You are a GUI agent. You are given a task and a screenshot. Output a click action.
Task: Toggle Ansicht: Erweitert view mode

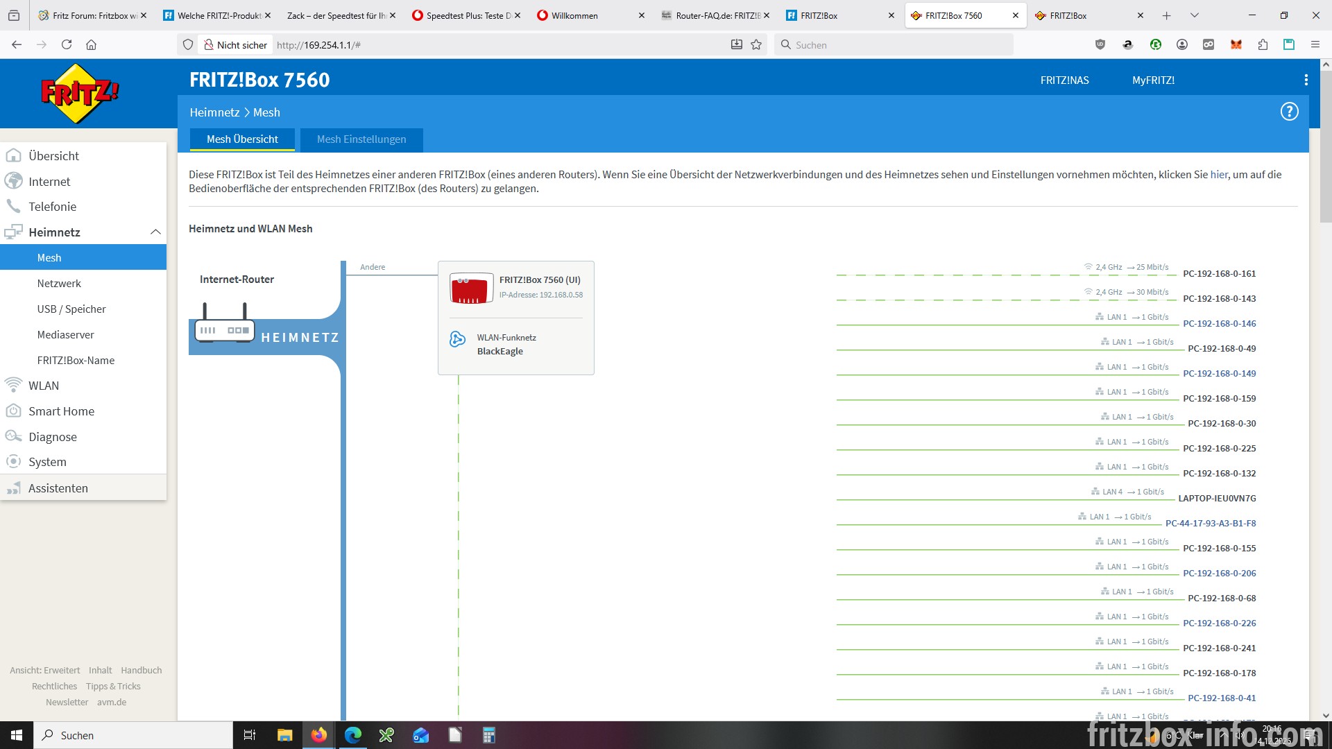coord(44,670)
